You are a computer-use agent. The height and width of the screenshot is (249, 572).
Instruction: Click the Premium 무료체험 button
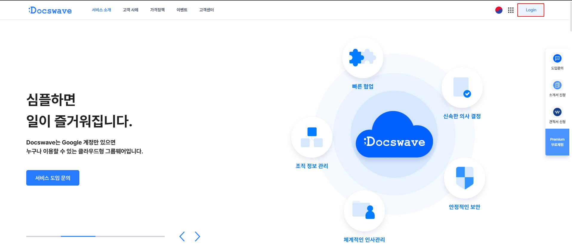click(x=557, y=142)
